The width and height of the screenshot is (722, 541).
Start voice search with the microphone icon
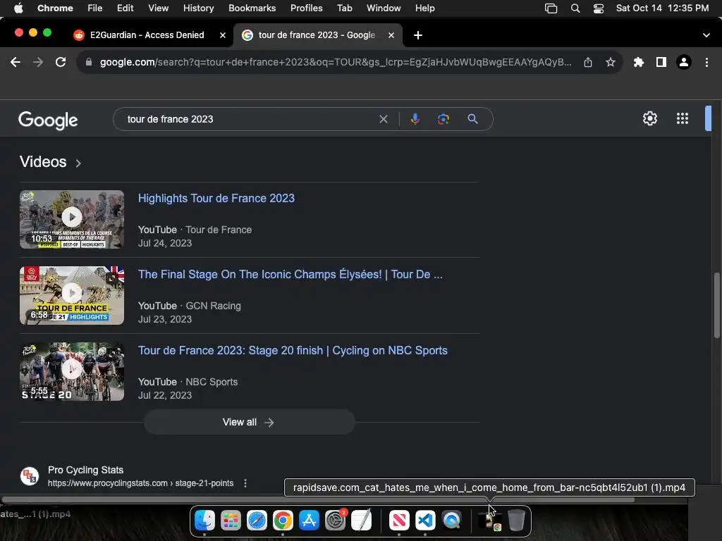tap(415, 119)
